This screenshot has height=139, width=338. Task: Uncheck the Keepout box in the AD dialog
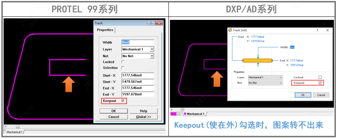tap(320, 83)
